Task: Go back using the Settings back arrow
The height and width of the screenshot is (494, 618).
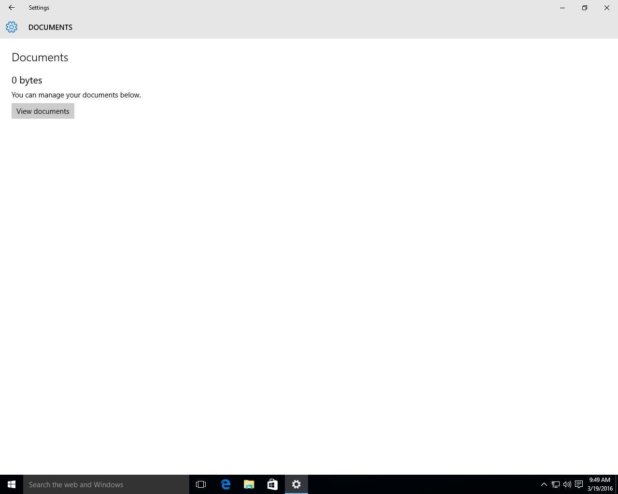Action: tap(12, 8)
